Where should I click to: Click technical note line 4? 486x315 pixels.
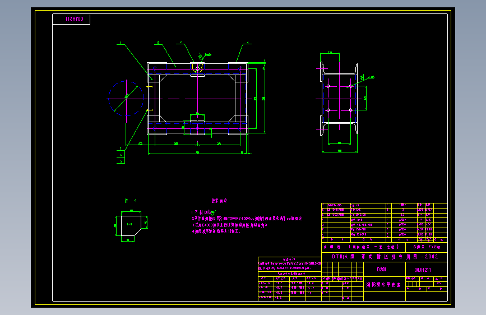(x=216, y=231)
